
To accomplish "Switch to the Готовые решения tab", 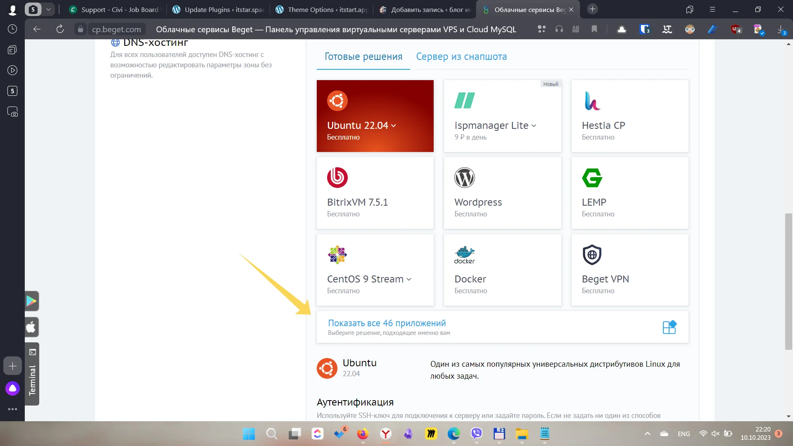I will pos(363,57).
